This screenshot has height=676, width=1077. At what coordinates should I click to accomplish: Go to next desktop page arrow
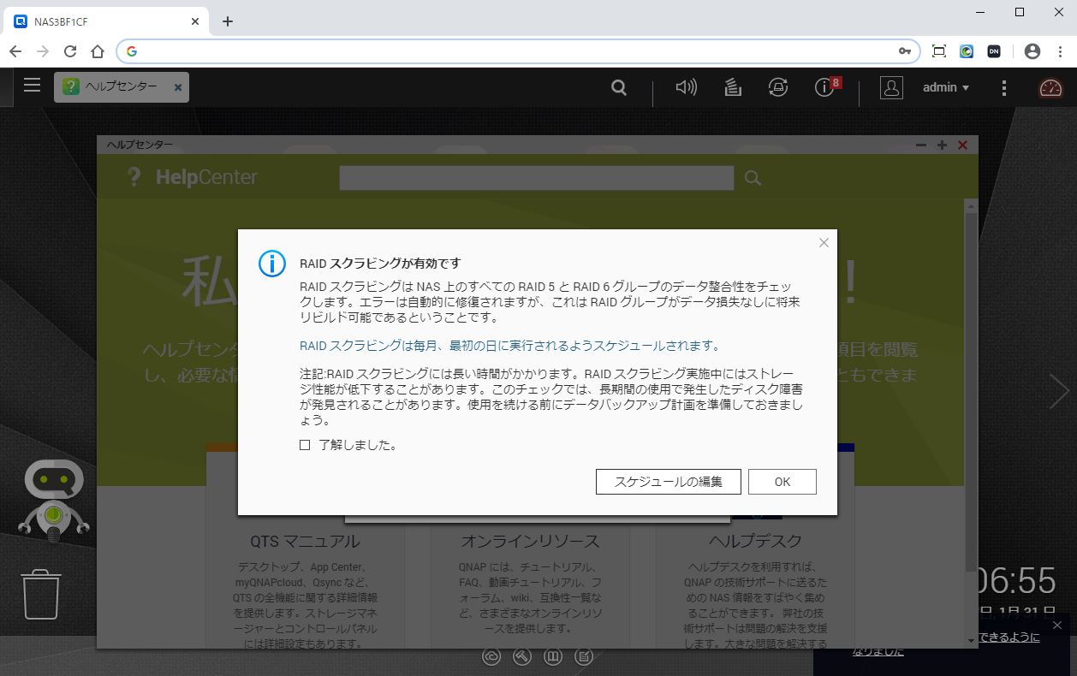[x=1058, y=392]
